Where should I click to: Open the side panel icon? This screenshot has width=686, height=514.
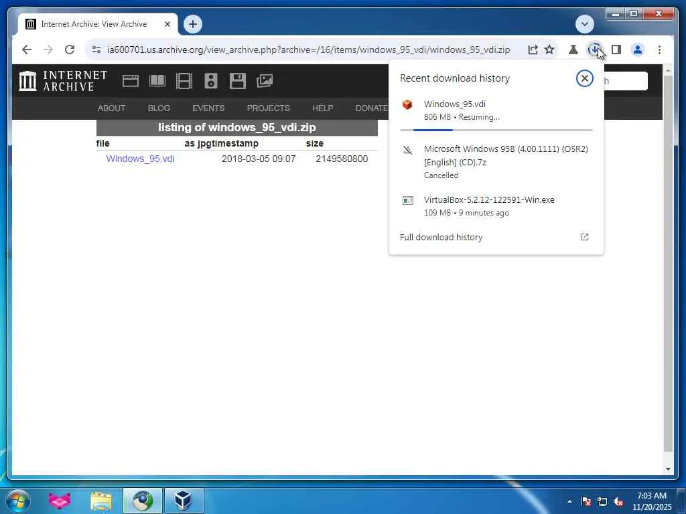[616, 50]
